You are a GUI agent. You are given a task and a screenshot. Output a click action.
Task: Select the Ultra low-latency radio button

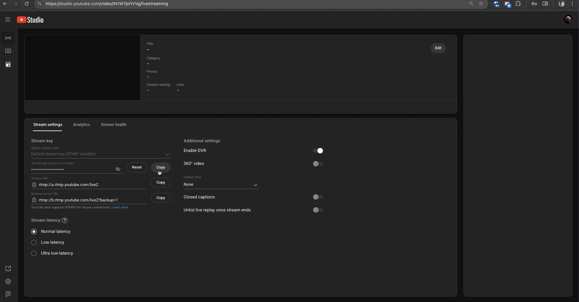click(34, 253)
